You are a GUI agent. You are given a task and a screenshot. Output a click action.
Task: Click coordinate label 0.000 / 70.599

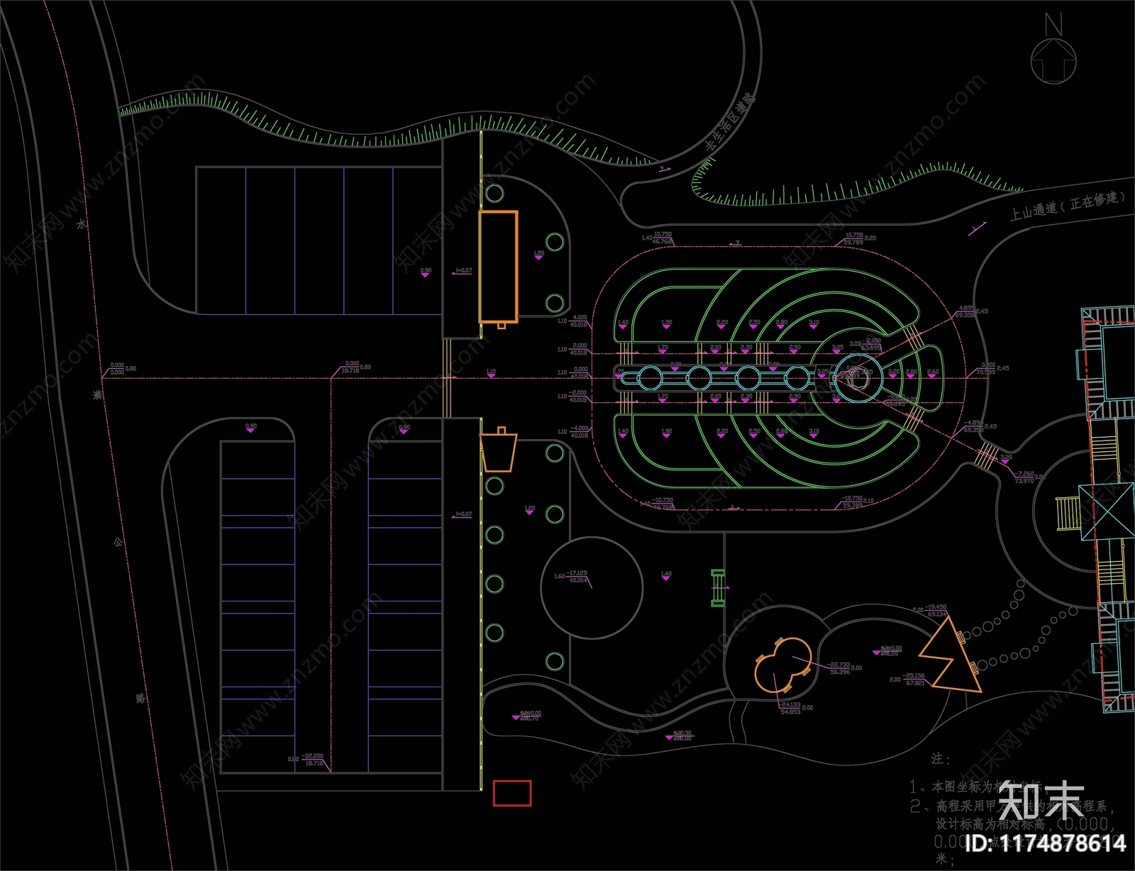(x=986, y=368)
